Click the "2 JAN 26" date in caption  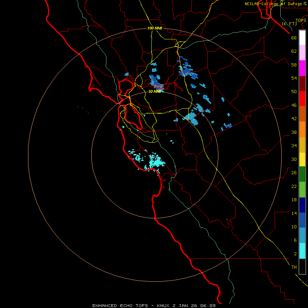(x=185, y=306)
